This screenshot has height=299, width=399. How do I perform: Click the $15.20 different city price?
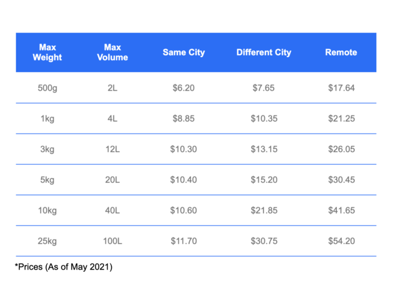tap(264, 180)
